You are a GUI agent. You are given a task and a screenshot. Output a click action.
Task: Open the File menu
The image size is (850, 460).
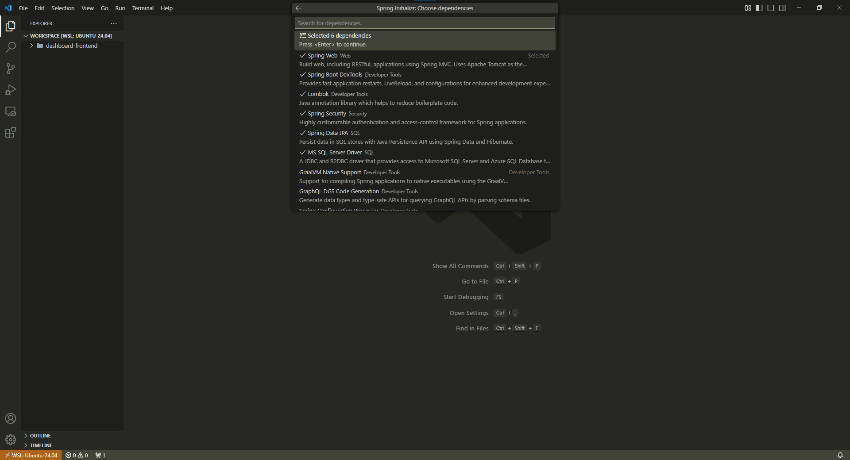pyautogui.click(x=23, y=8)
